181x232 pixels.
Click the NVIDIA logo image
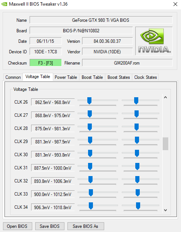[154, 41]
